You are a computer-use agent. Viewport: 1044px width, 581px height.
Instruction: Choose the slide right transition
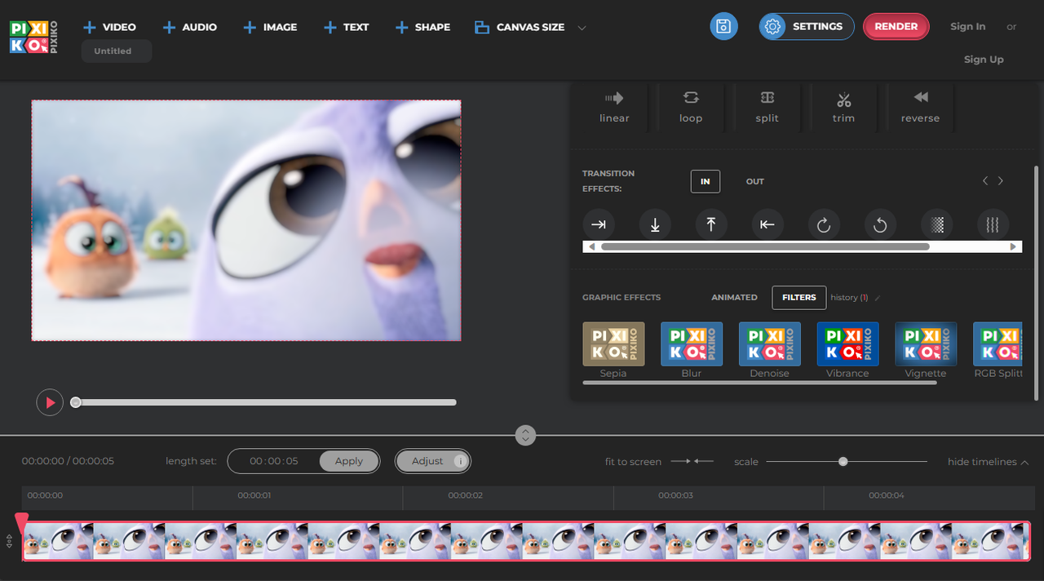click(x=599, y=224)
